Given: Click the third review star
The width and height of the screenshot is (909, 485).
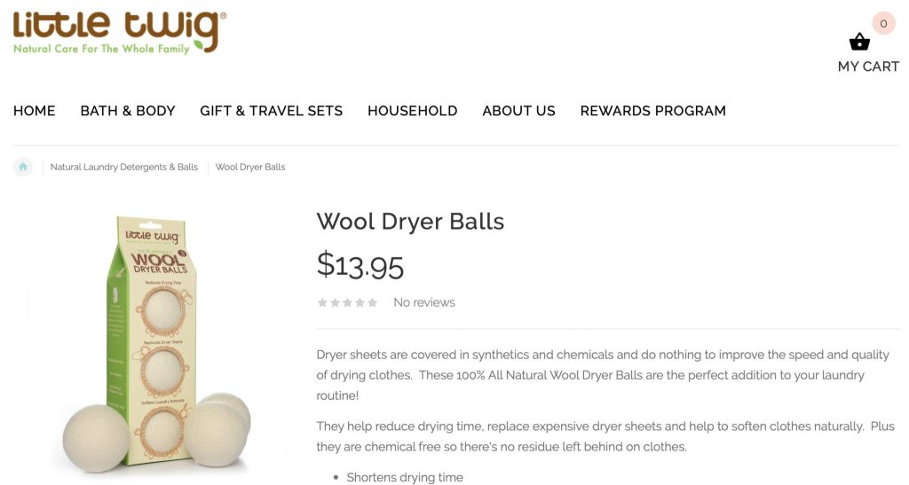Looking at the screenshot, I should pos(347,302).
